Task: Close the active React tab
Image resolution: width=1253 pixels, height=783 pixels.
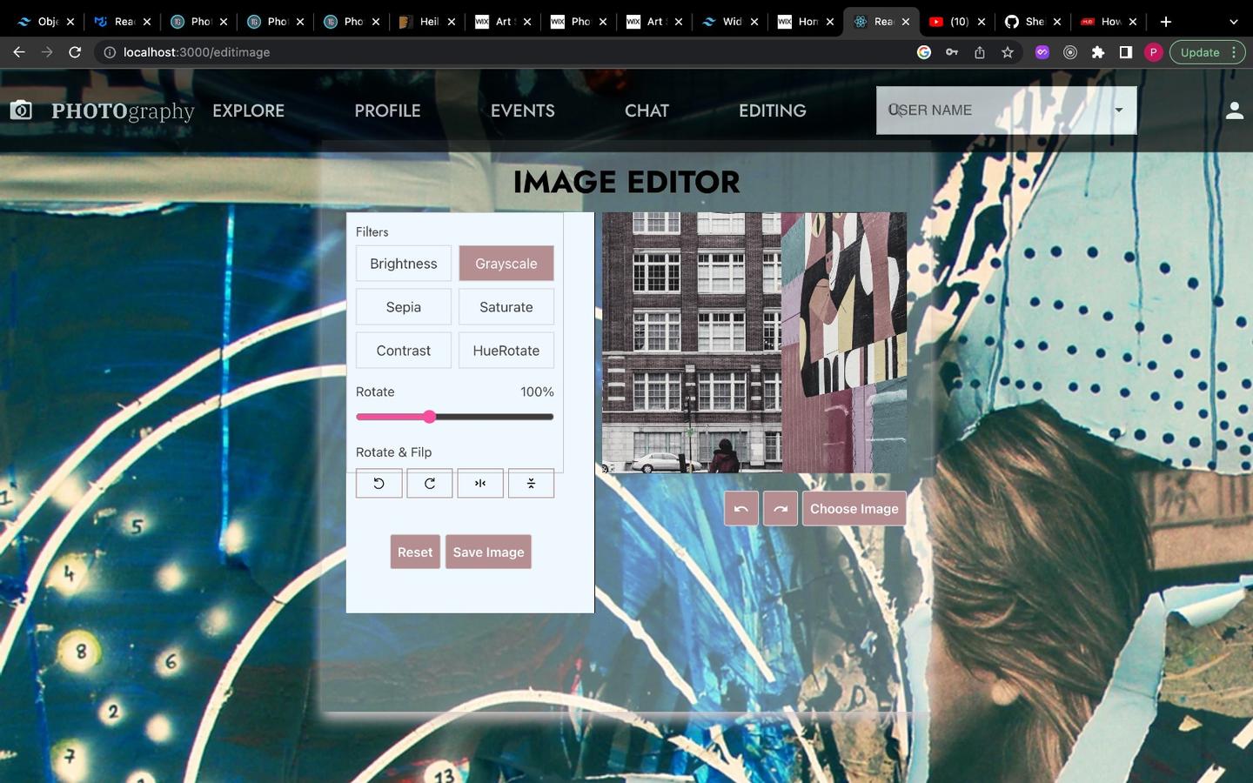Action: coord(905,22)
